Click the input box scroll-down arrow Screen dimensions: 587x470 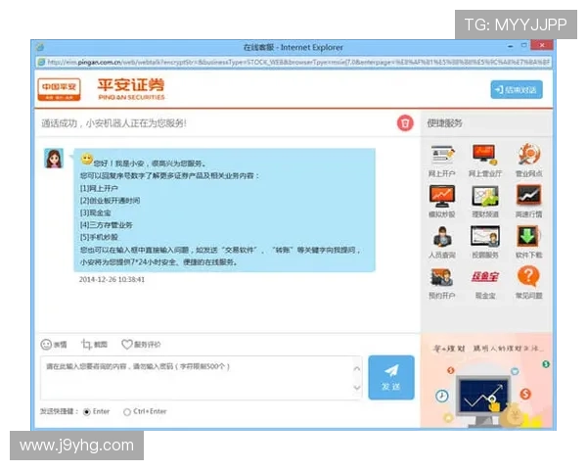pyautogui.click(x=357, y=388)
